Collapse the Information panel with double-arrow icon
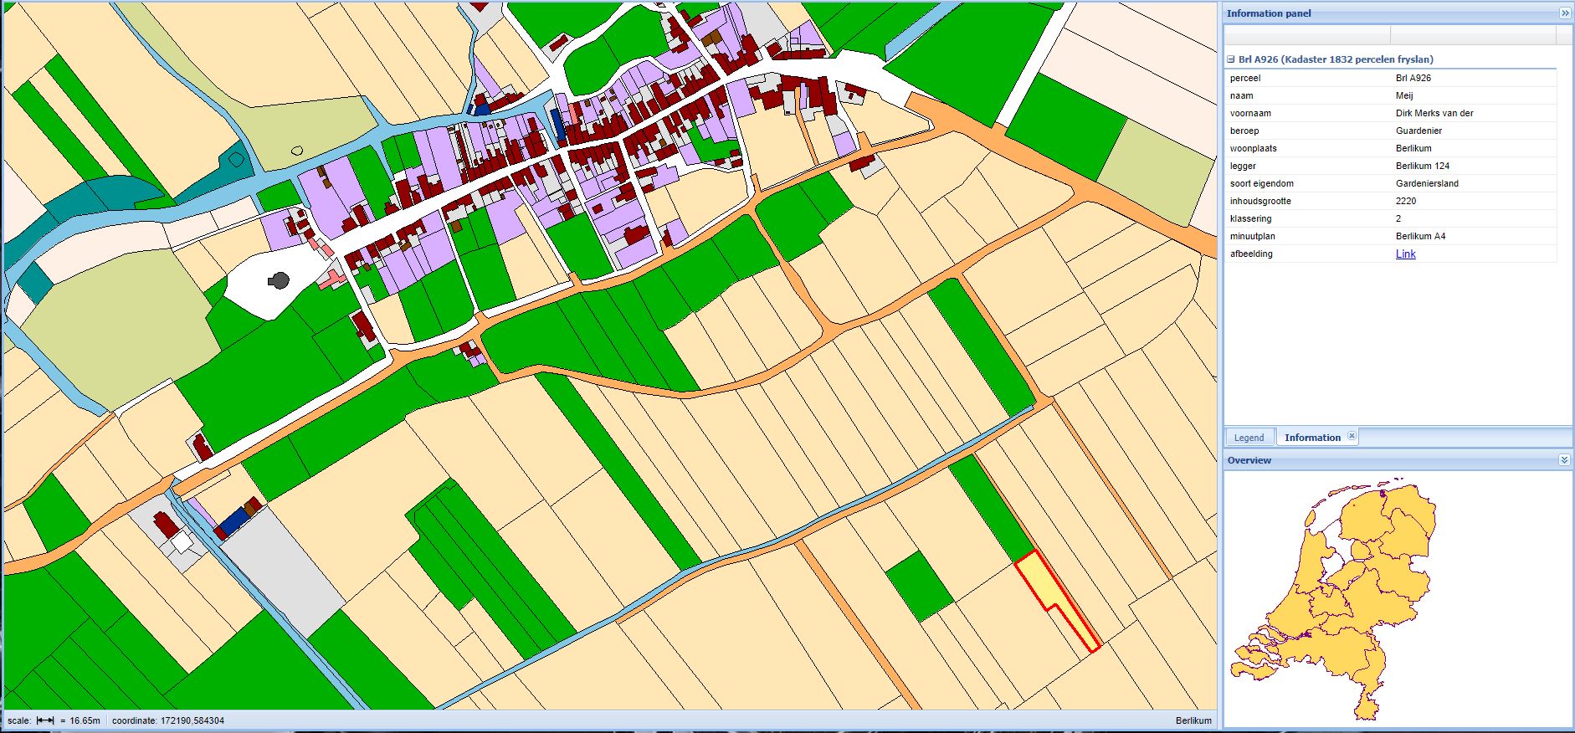Image resolution: width=1575 pixels, height=733 pixels. [x=1564, y=13]
